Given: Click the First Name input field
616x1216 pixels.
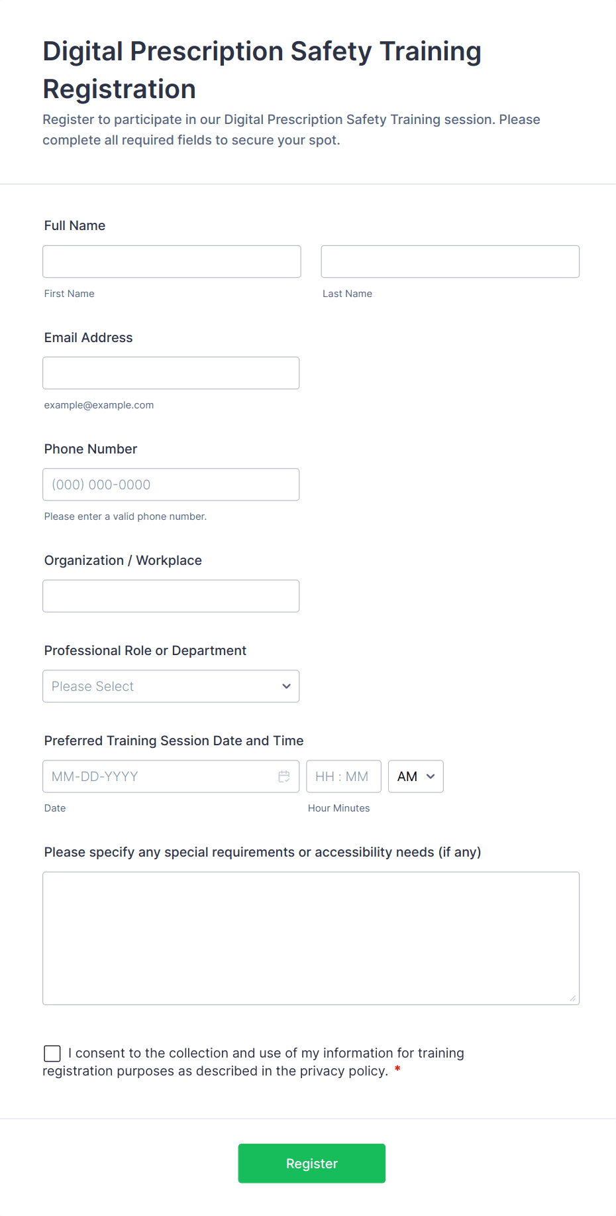Looking at the screenshot, I should [x=171, y=261].
